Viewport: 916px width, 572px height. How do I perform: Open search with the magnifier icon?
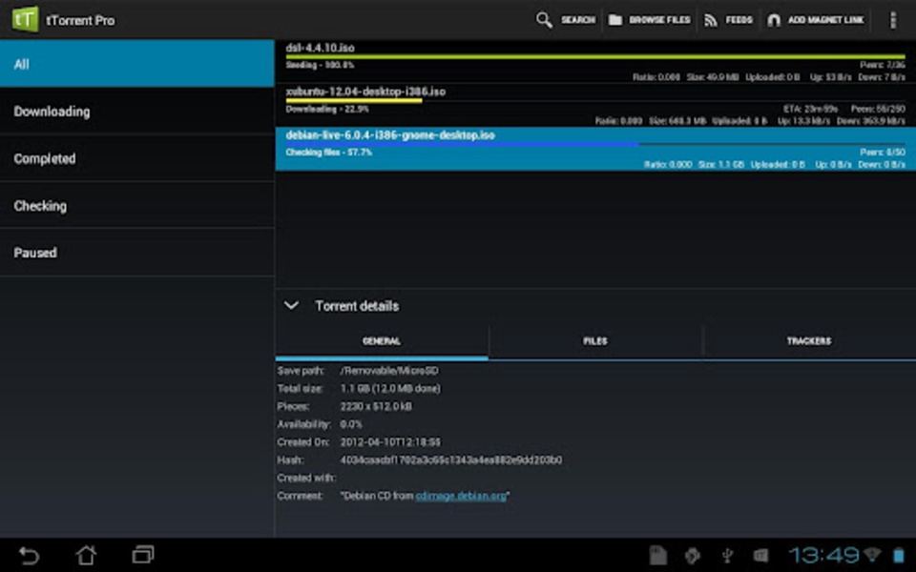544,20
